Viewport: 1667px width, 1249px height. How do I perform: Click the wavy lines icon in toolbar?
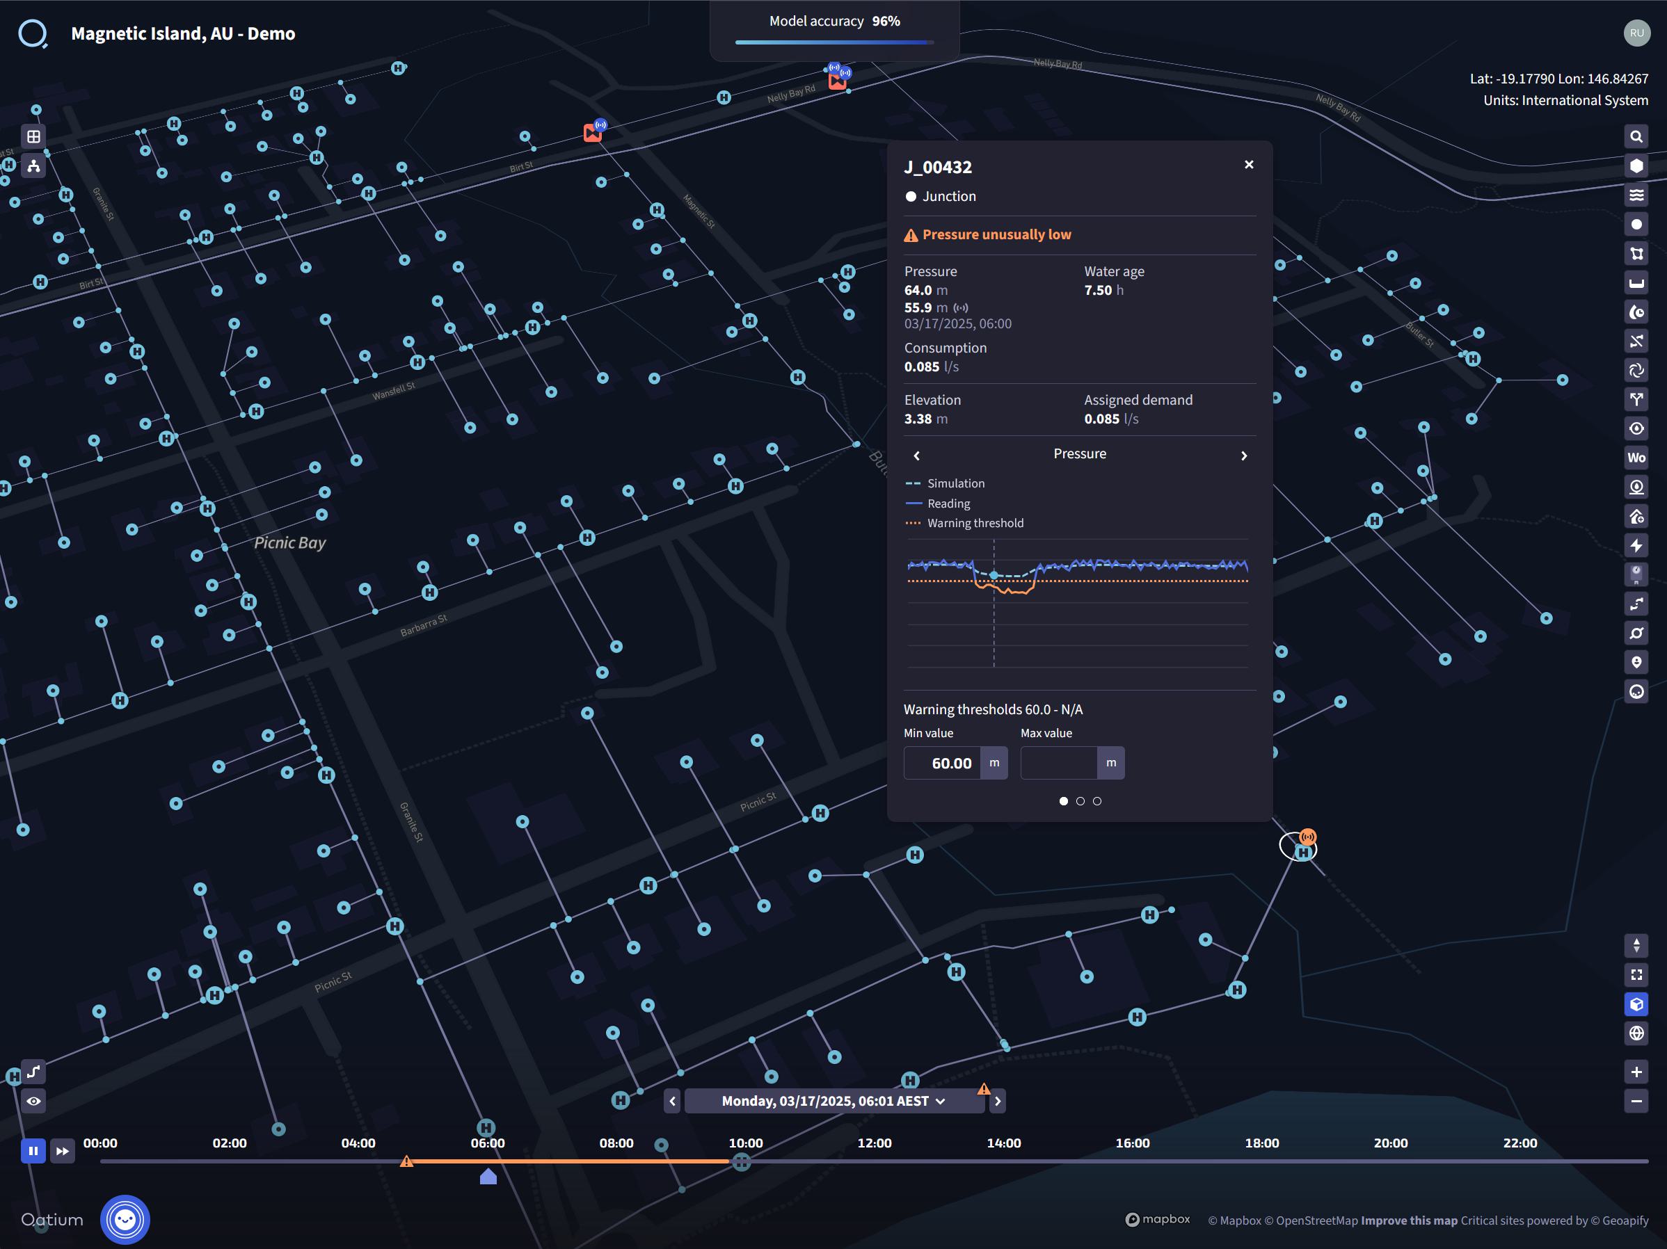click(x=1636, y=195)
